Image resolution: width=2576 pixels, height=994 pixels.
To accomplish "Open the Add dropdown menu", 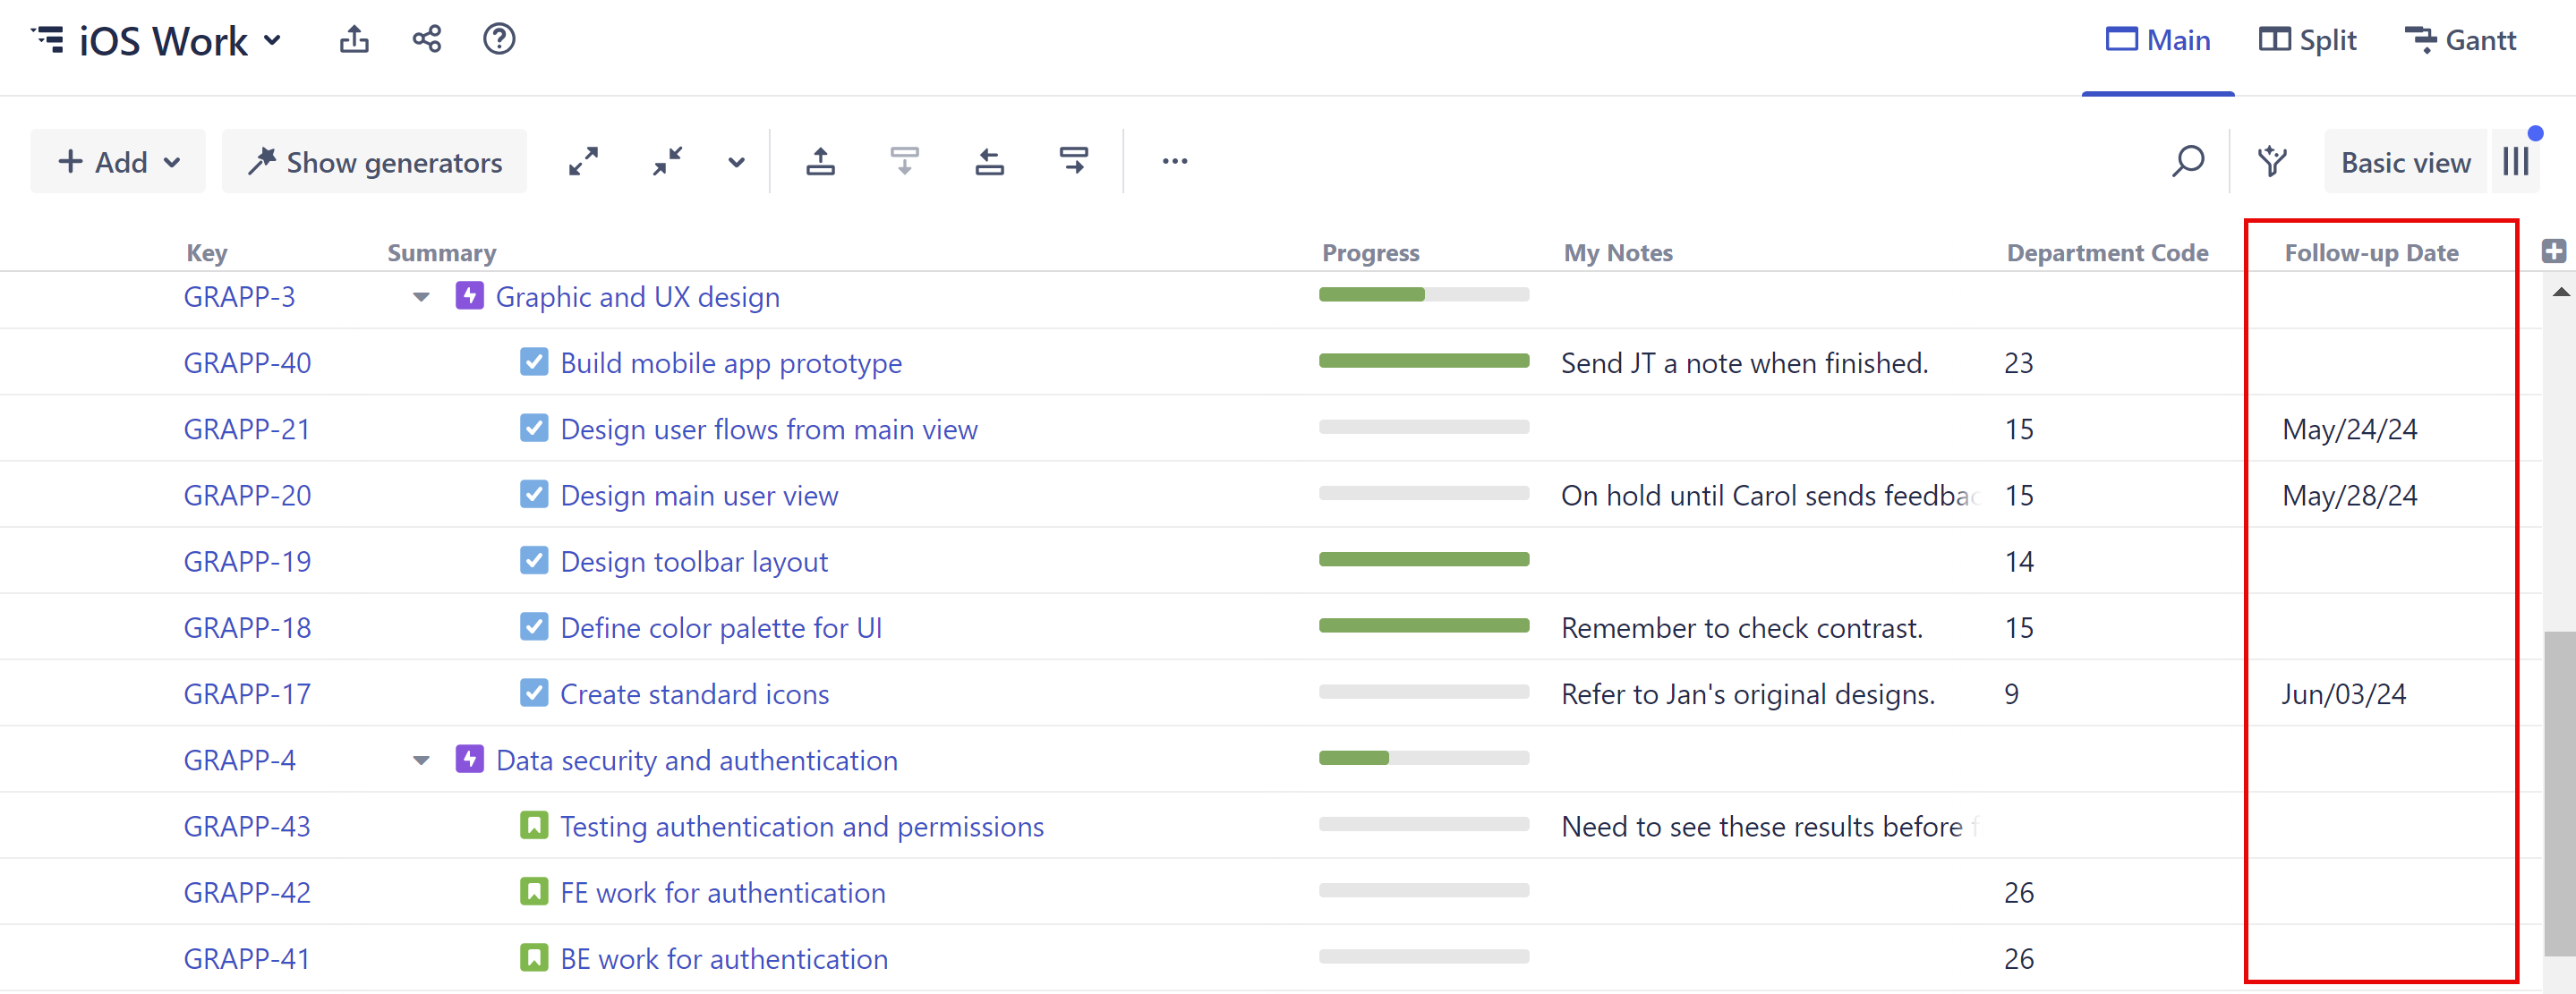I will click(x=118, y=161).
